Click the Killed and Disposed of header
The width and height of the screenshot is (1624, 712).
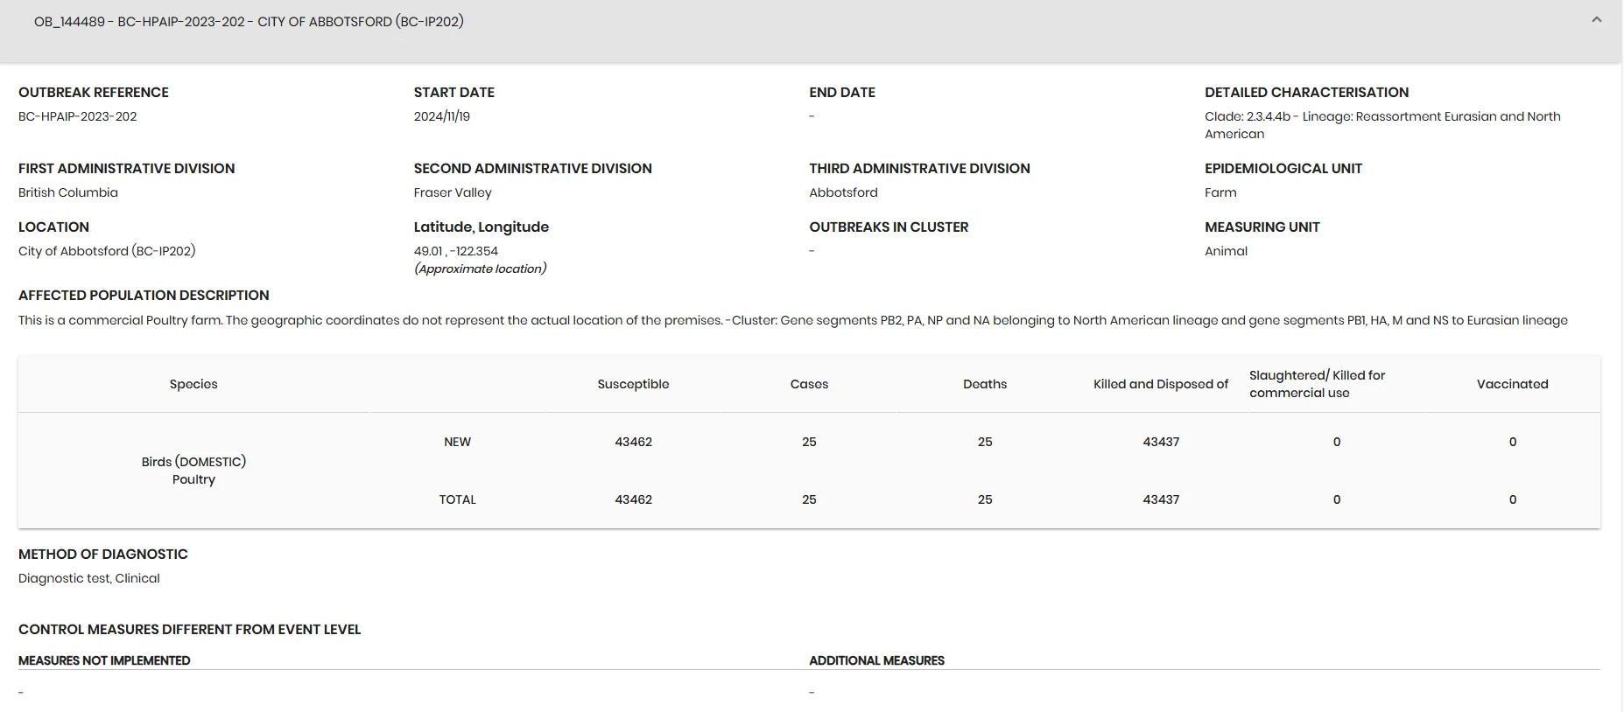click(1161, 384)
